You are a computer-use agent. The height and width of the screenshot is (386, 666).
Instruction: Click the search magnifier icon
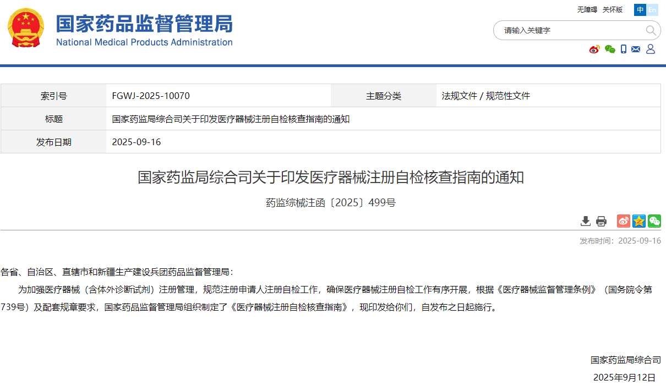651,30
